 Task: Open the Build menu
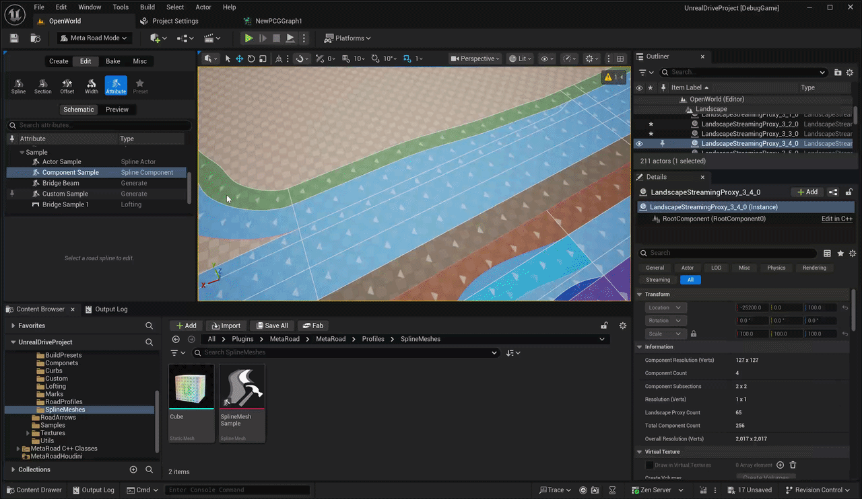click(147, 7)
